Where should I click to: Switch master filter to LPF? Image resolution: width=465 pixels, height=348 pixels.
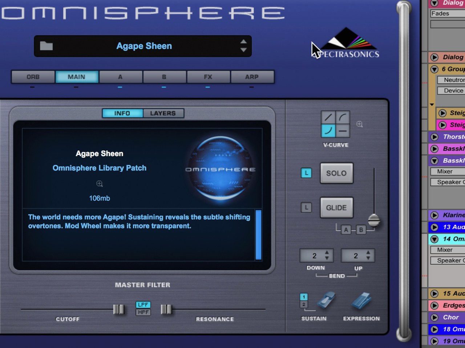point(143,305)
